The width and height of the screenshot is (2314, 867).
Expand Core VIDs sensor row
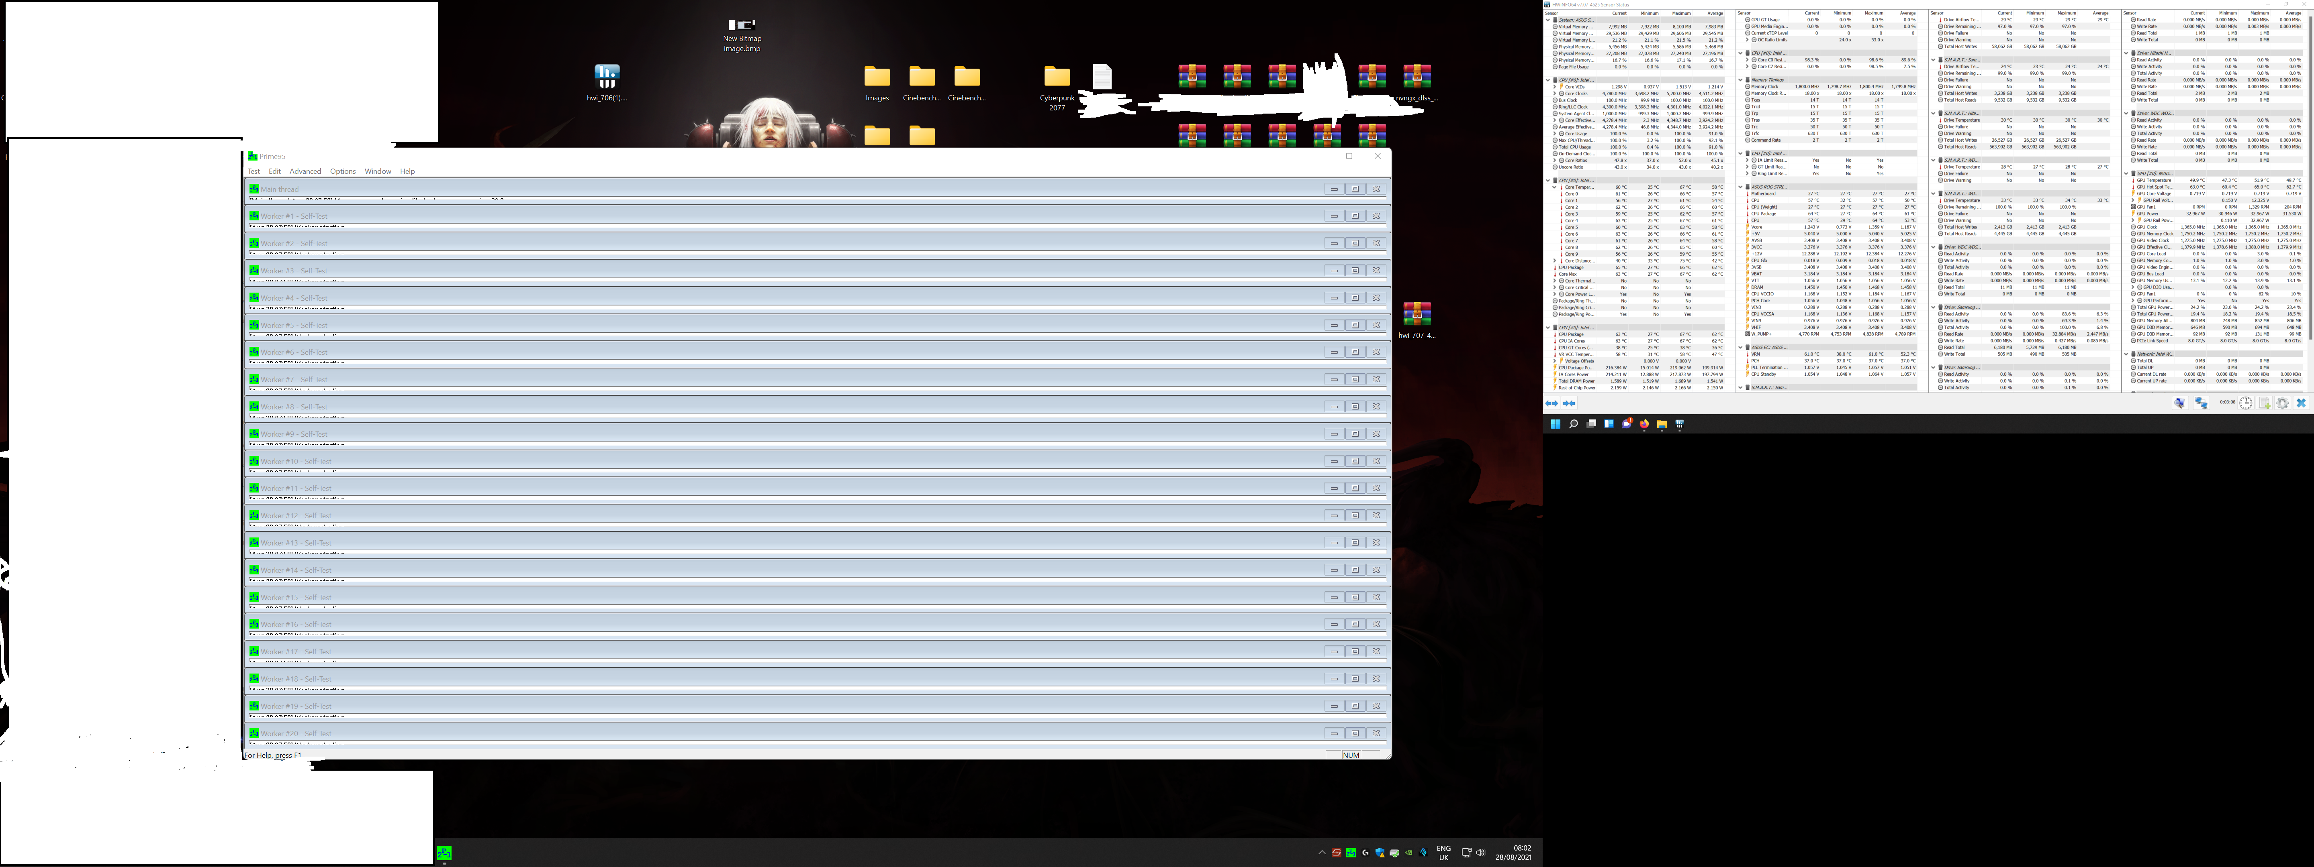tap(1555, 87)
